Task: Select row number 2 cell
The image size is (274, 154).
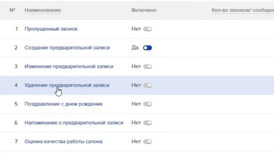Action: click(x=16, y=47)
